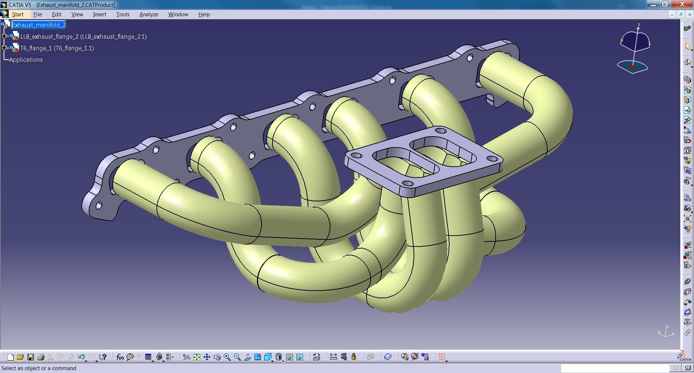The height and width of the screenshot is (373, 694).
Task: Select the Exhaust_manifold_2 root node
Action: (39, 25)
